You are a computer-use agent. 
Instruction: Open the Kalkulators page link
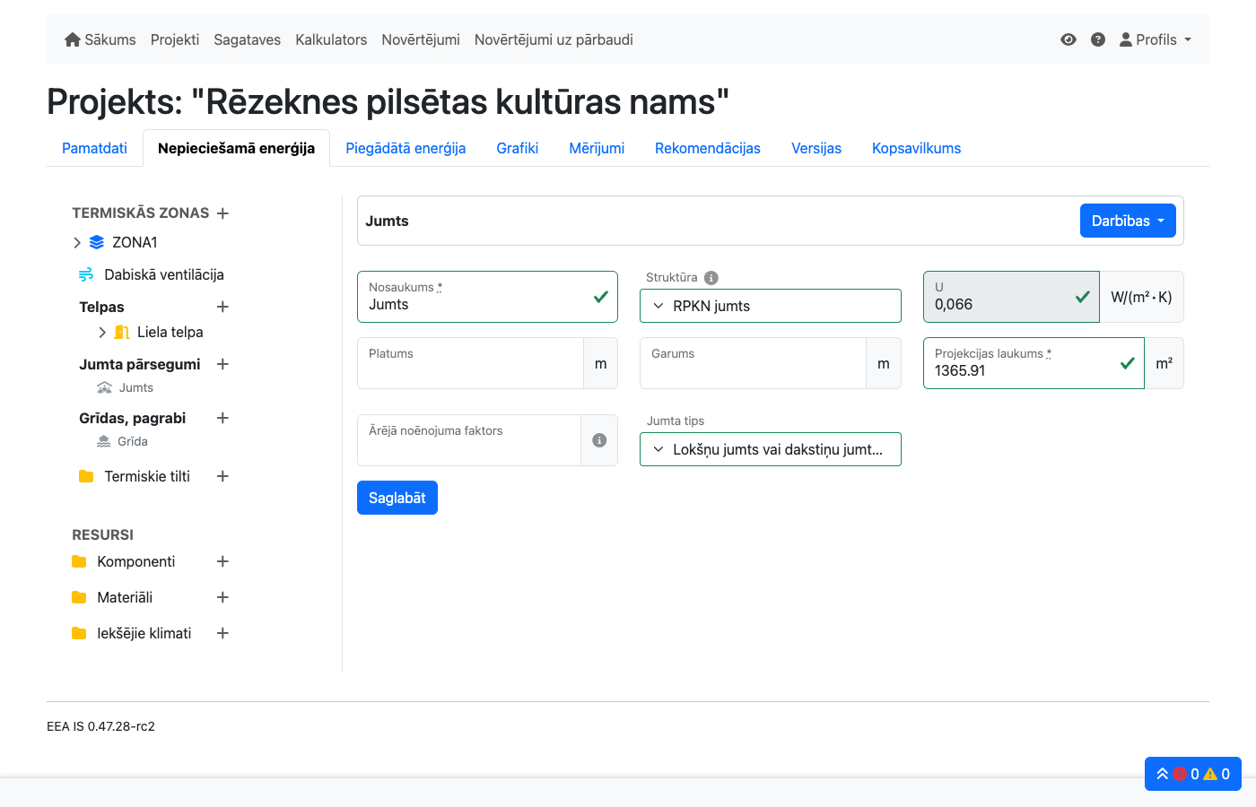pyautogui.click(x=331, y=39)
